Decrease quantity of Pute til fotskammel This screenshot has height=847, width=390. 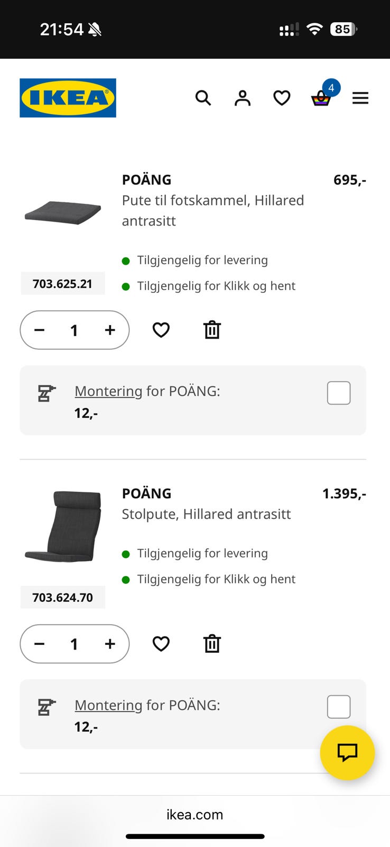pyautogui.click(x=40, y=330)
